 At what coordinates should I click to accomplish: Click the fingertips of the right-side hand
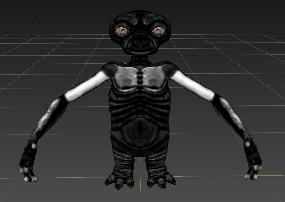252,173
